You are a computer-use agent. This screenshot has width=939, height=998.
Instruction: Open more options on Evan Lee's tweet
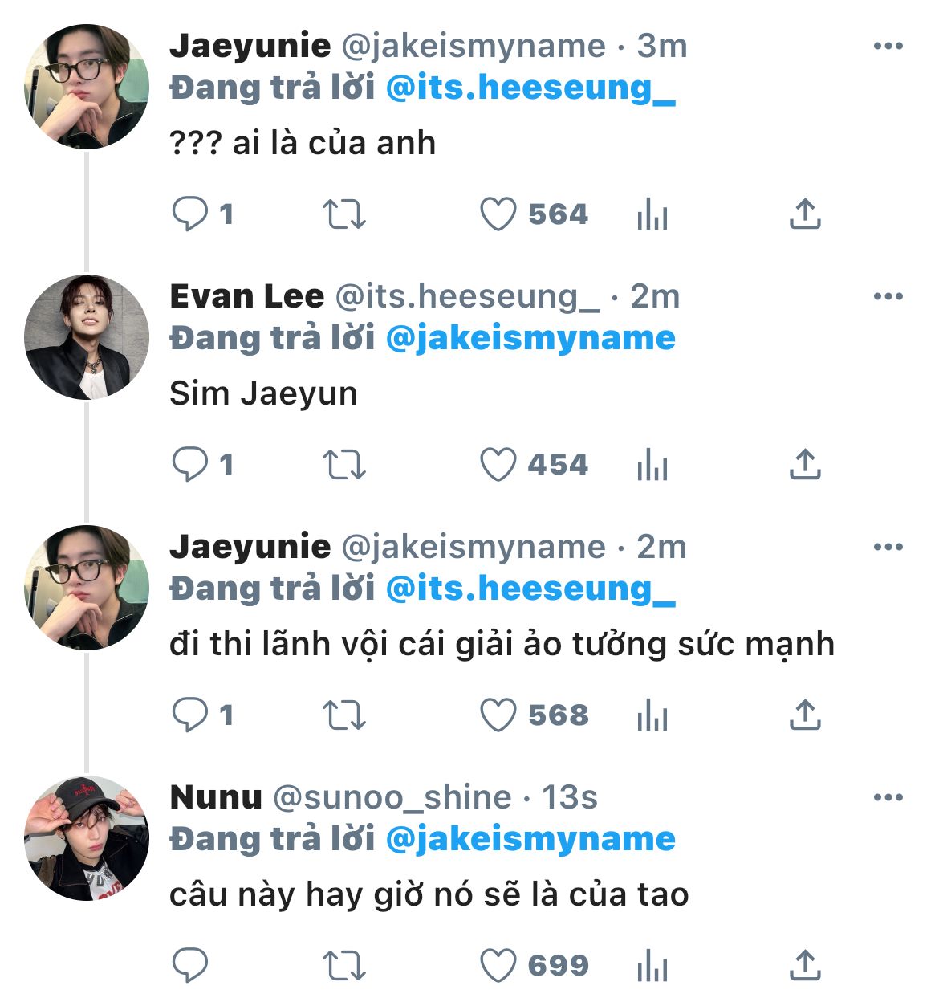click(888, 296)
